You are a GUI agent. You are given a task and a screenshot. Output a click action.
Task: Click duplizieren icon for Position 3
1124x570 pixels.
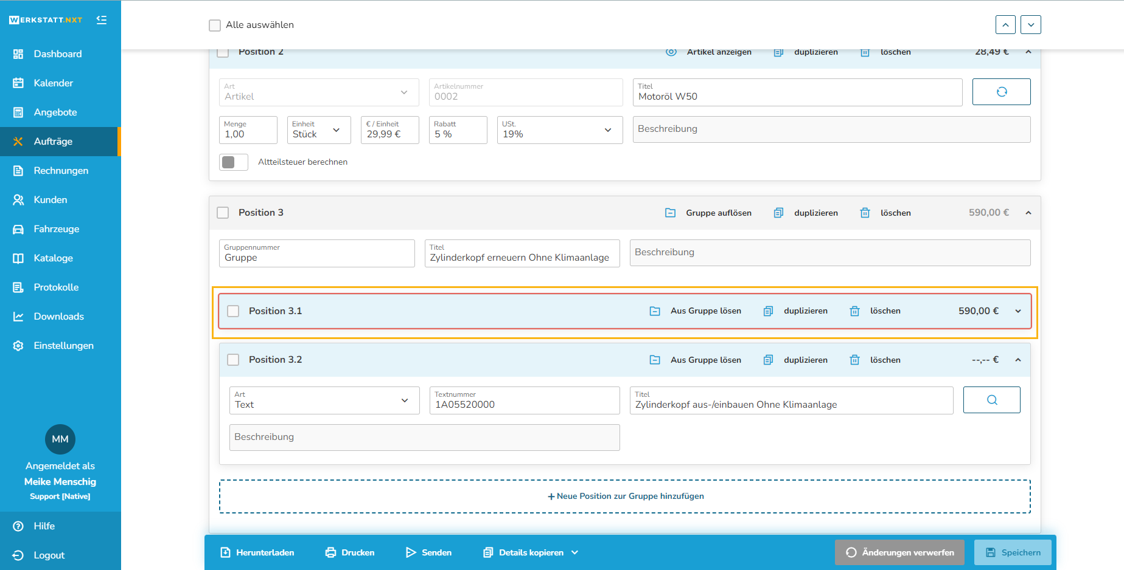click(x=778, y=213)
